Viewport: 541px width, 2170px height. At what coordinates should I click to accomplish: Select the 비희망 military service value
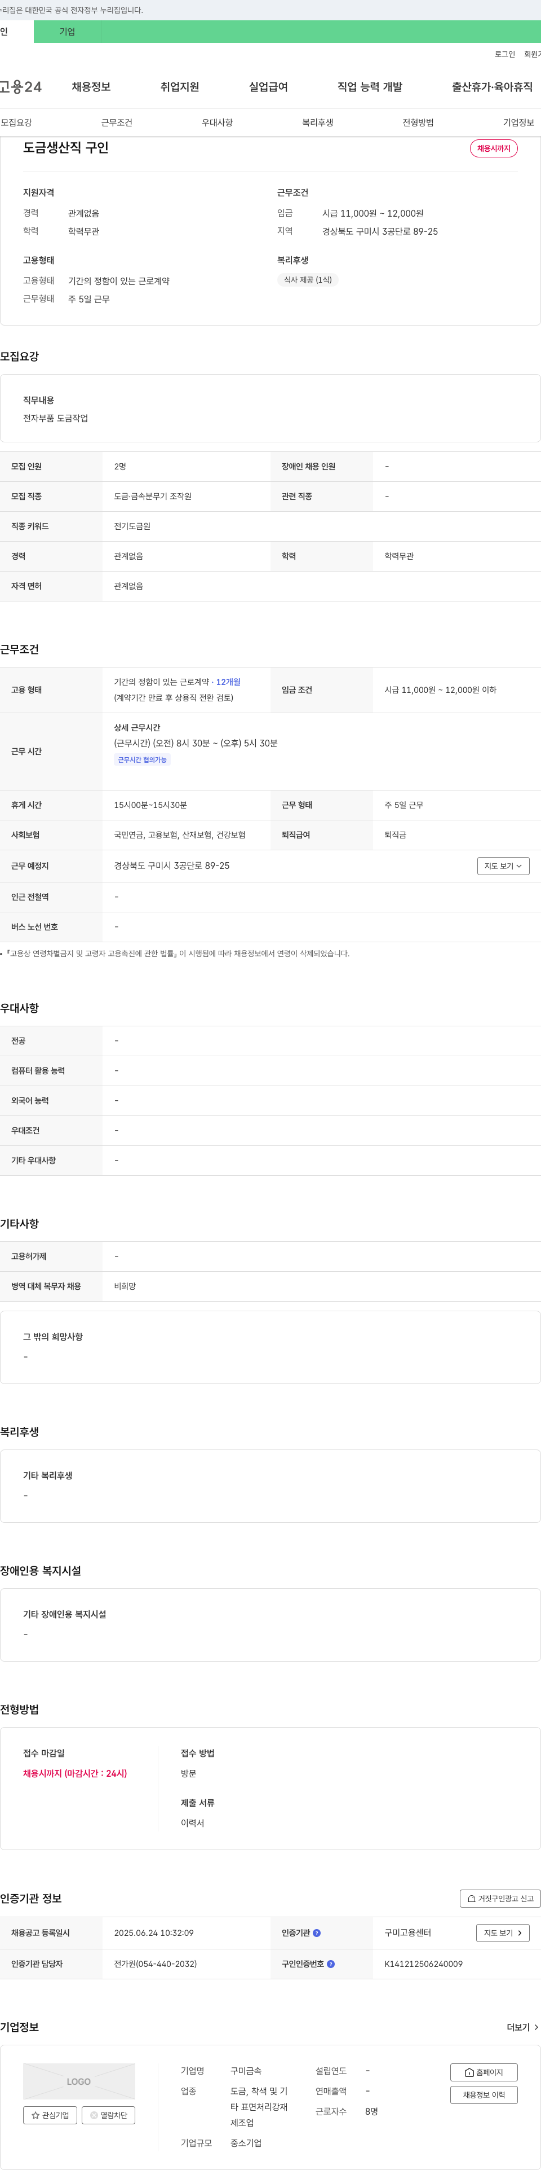click(125, 1286)
